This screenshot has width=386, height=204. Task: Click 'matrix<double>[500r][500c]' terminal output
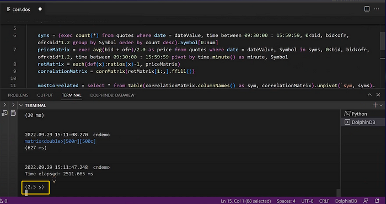click(60, 141)
